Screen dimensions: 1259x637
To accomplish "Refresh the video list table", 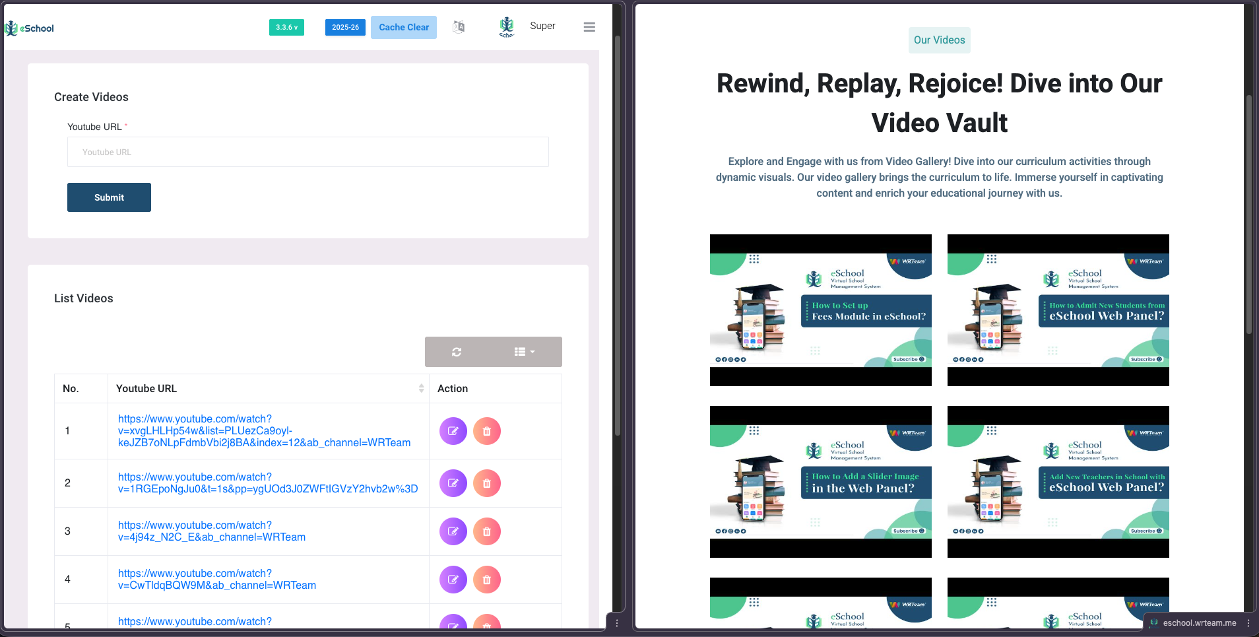I will pyautogui.click(x=457, y=352).
